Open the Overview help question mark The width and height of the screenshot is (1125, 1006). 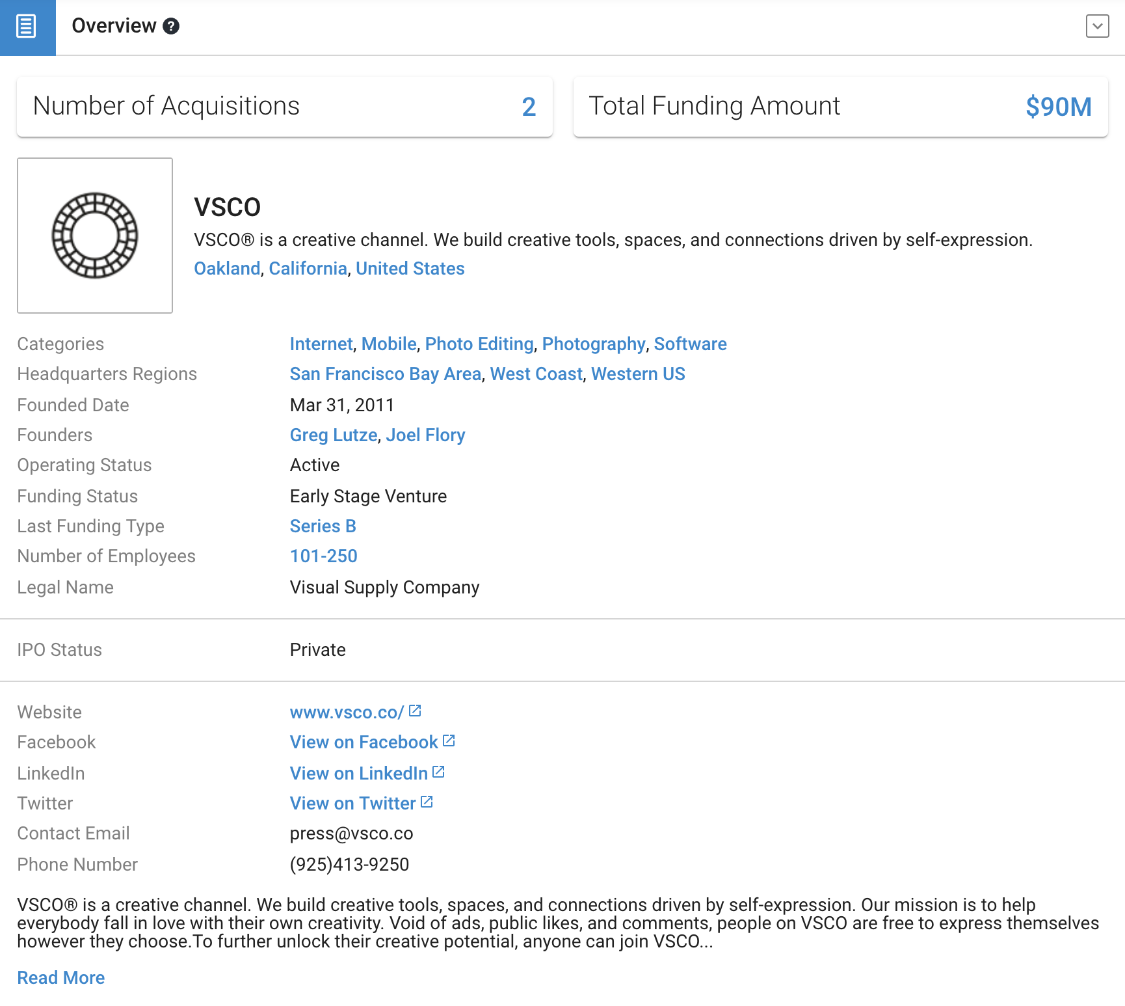[171, 26]
